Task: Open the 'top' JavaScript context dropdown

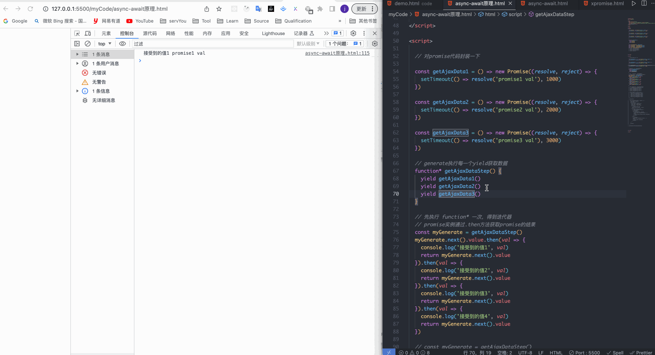Action: 105,44
